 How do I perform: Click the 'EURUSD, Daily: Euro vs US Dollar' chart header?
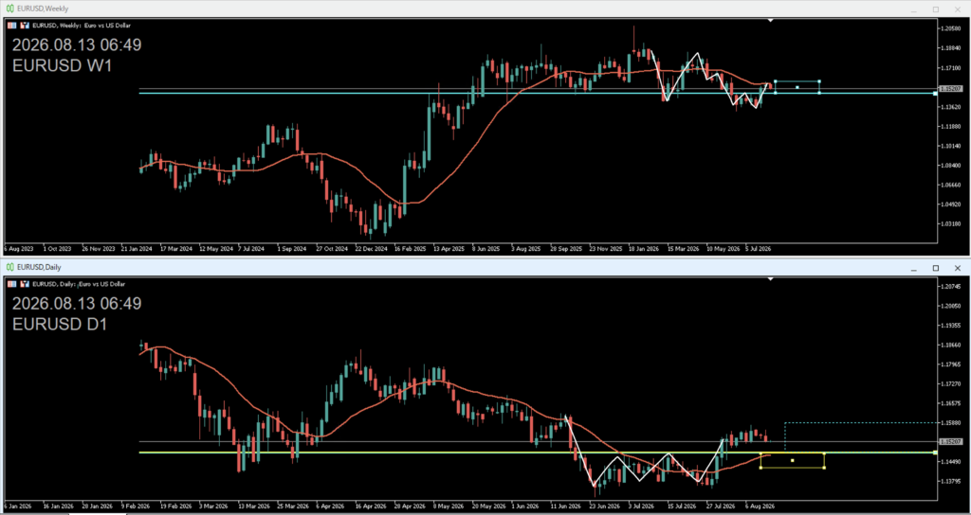79,284
